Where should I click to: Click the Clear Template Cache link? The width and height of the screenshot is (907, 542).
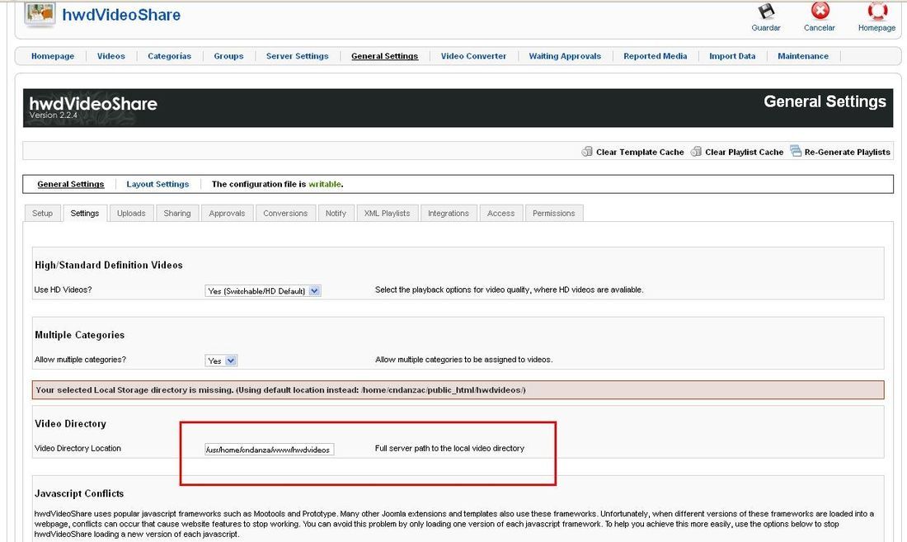pyautogui.click(x=640, y=152)
